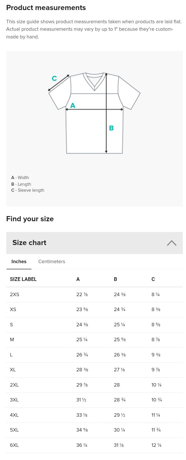This screenshot has width=186, height=460.
Task: Click the 'Find your size' heading
Action: pos(30,219)
